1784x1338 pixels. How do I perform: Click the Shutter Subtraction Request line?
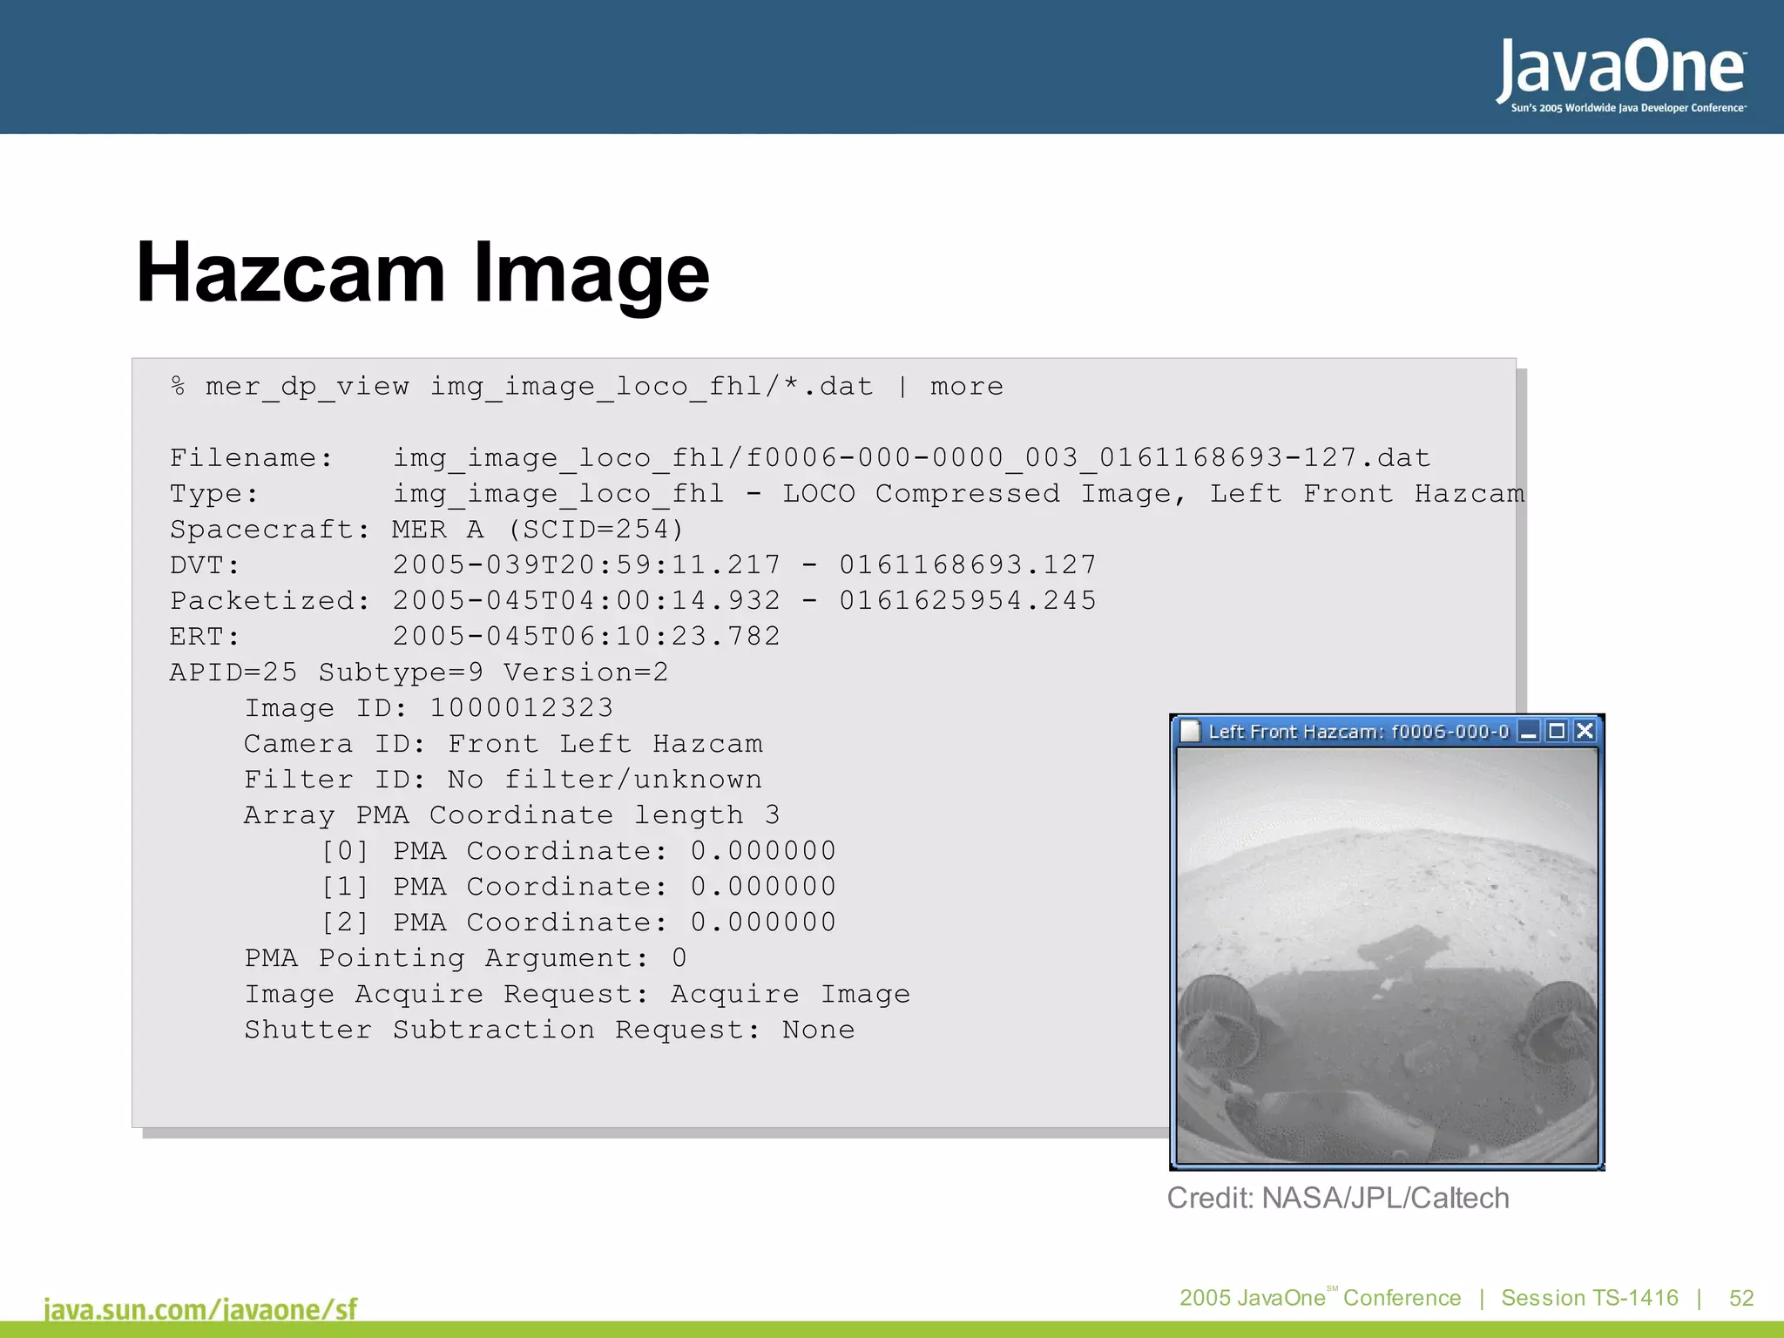pyautogui.click(x=549, y=1029)
